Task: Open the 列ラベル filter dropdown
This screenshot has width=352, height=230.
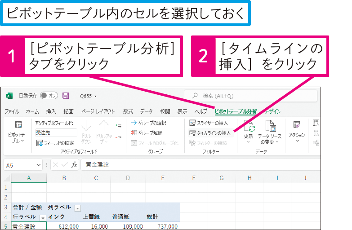Action: [77, 208]
